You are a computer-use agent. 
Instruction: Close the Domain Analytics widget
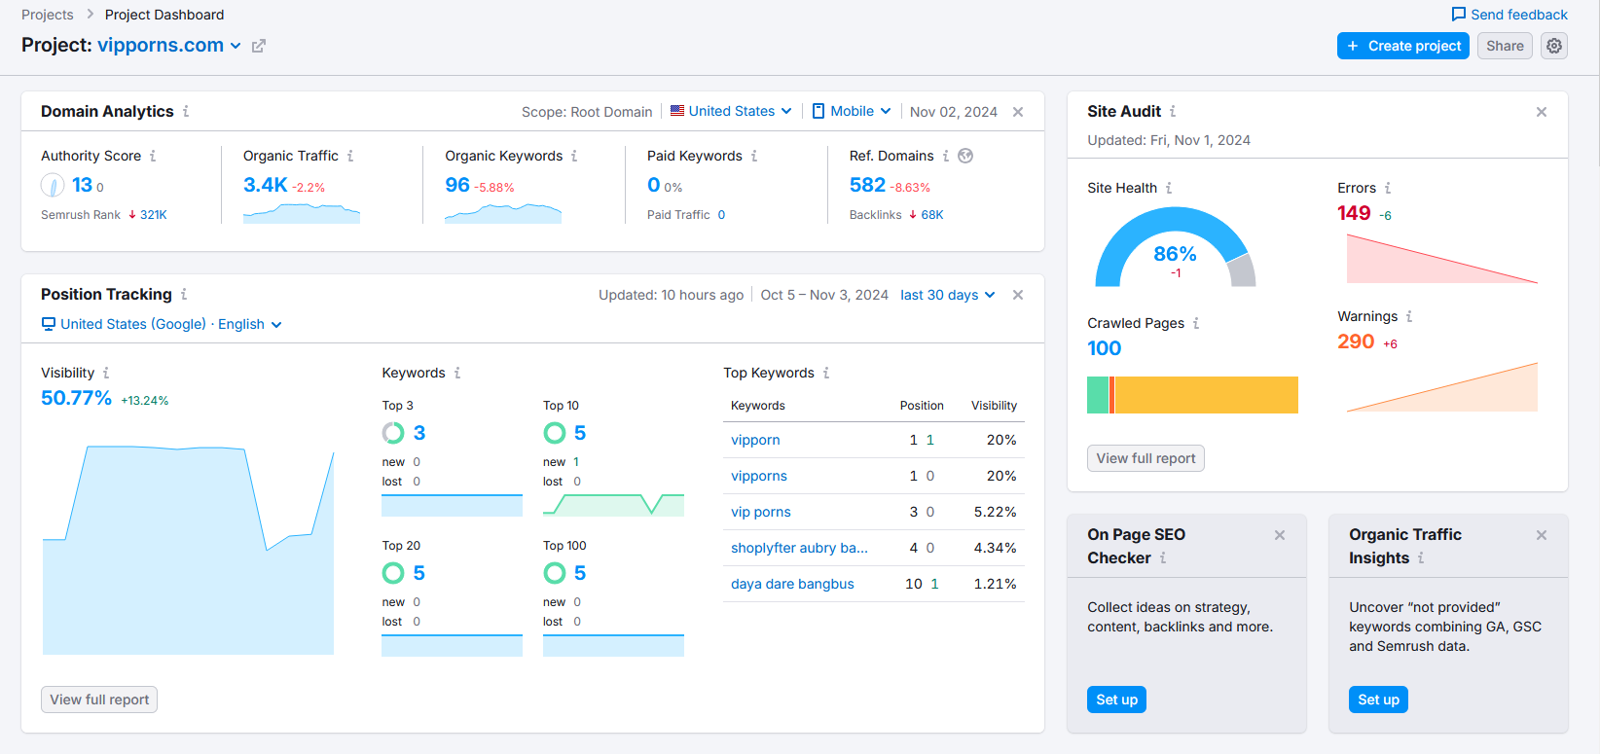(1018, 112)
